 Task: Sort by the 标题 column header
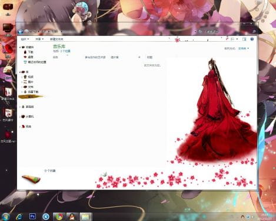click(149, 57)
